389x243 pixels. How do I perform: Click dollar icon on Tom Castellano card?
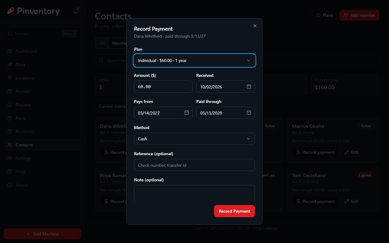(298, 201)
